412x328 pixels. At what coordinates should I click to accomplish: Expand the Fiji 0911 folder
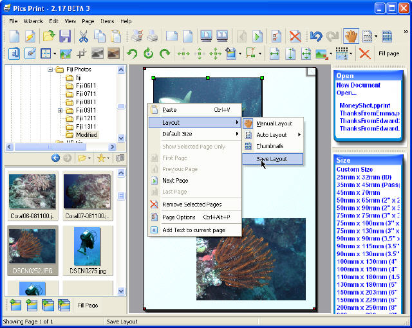[60, 111]
